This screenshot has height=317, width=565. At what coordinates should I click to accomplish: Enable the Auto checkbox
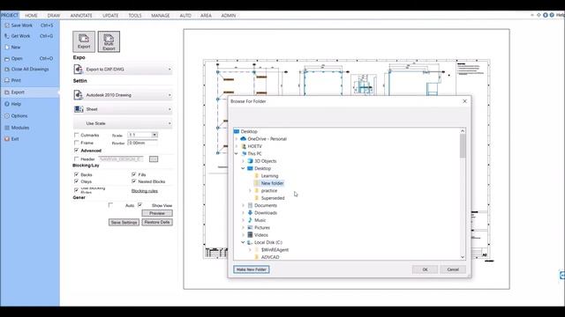coord(110,205)
